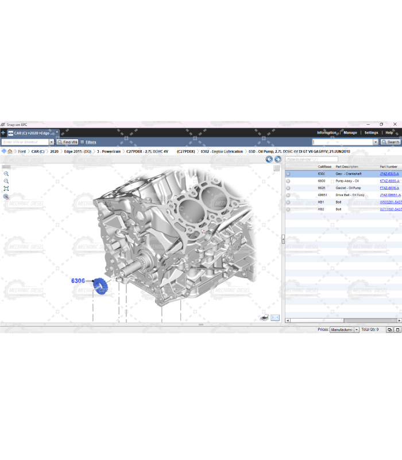Image resolution: width=402 pixels, height=460 pixels.
Task: Go to previous illustration with left arrow
Action: tap(269, 159)
